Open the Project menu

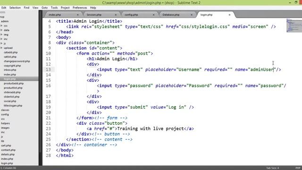pos(65,8)
